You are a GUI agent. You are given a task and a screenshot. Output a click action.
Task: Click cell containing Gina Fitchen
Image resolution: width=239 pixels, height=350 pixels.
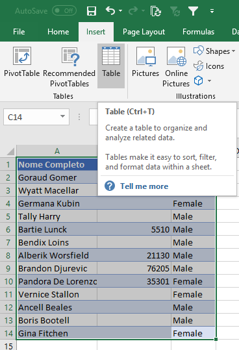pos(57,333)
